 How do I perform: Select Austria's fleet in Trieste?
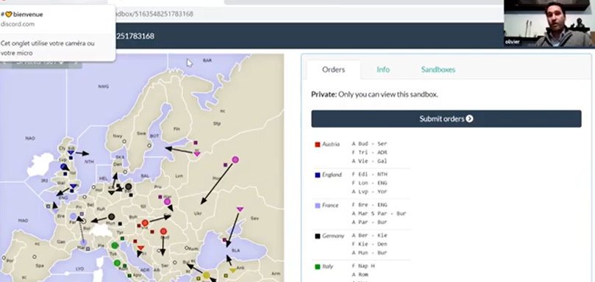click(x=140, y=248)
